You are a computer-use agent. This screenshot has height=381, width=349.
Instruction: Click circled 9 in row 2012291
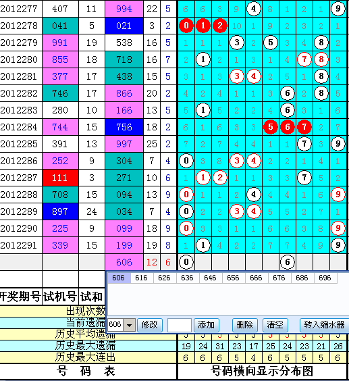(x=338, y=245)
